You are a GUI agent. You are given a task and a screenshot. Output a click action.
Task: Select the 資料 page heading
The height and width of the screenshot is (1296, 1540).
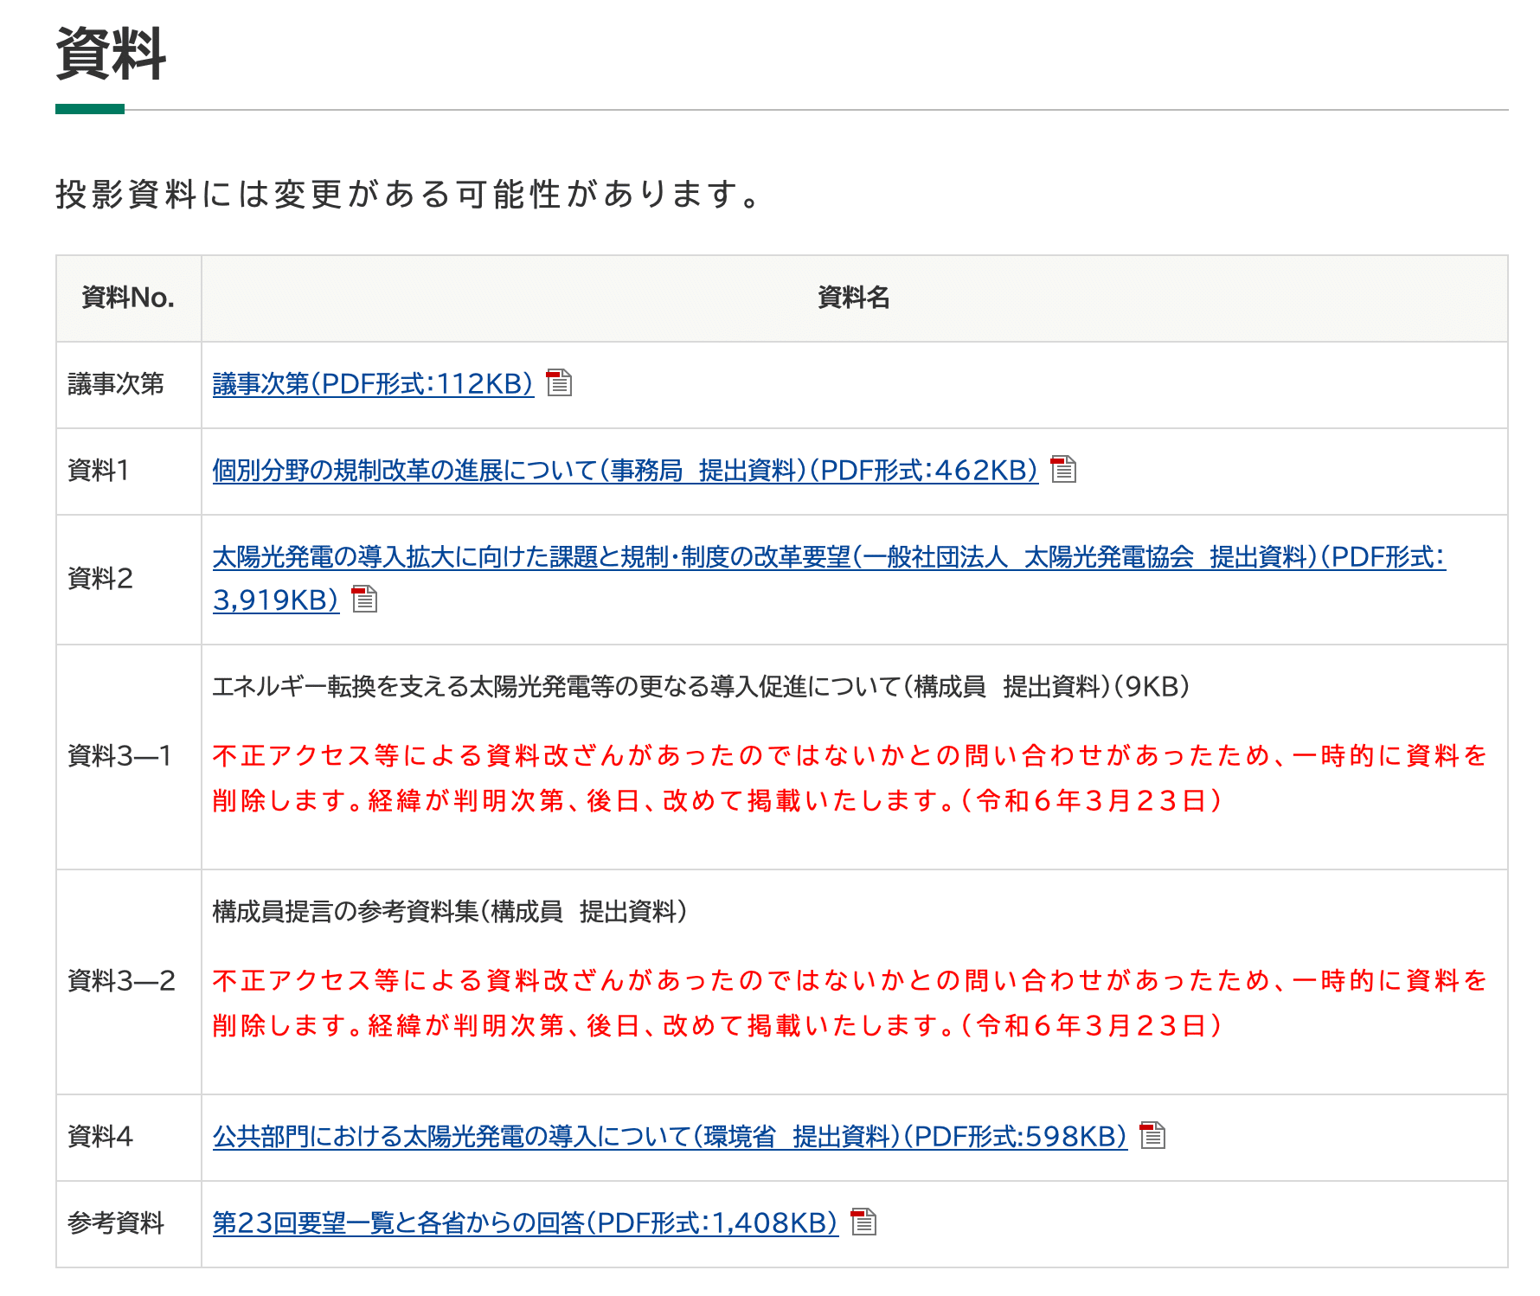111,54
